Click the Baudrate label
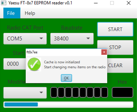The width and height of the screenshot is (137, 112). [72, 28]
